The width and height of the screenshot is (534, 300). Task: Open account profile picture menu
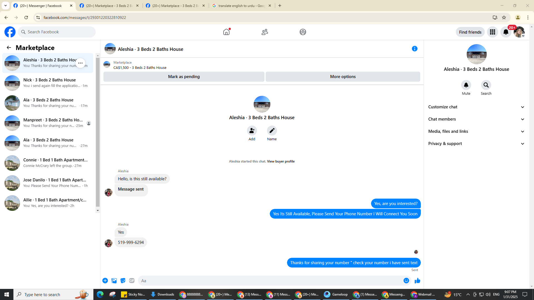tap(519, 32)
